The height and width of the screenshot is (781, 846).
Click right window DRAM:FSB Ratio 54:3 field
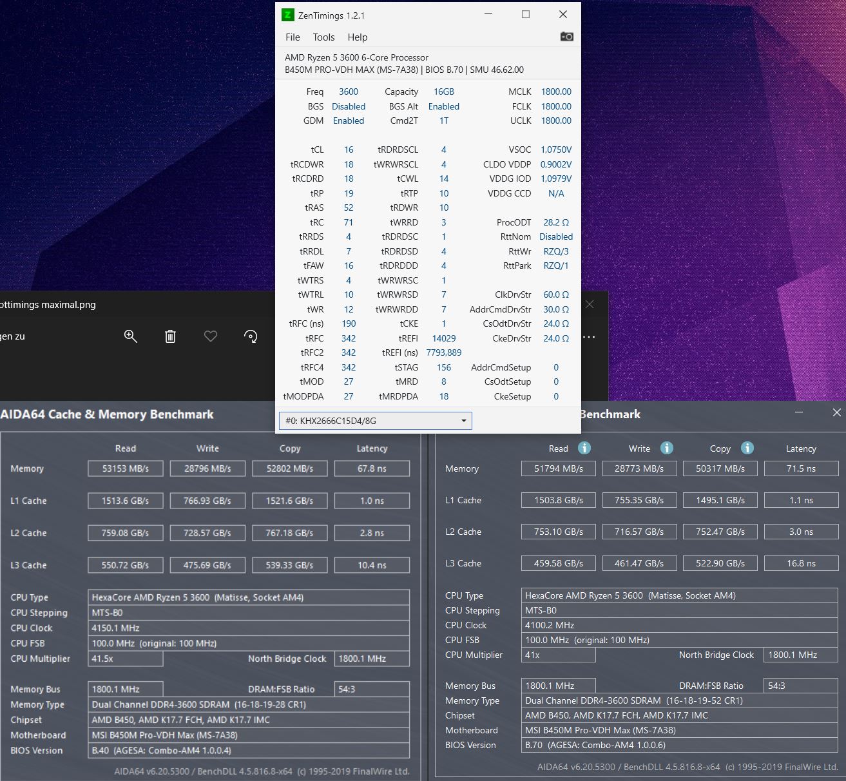(x=801, y=686)
